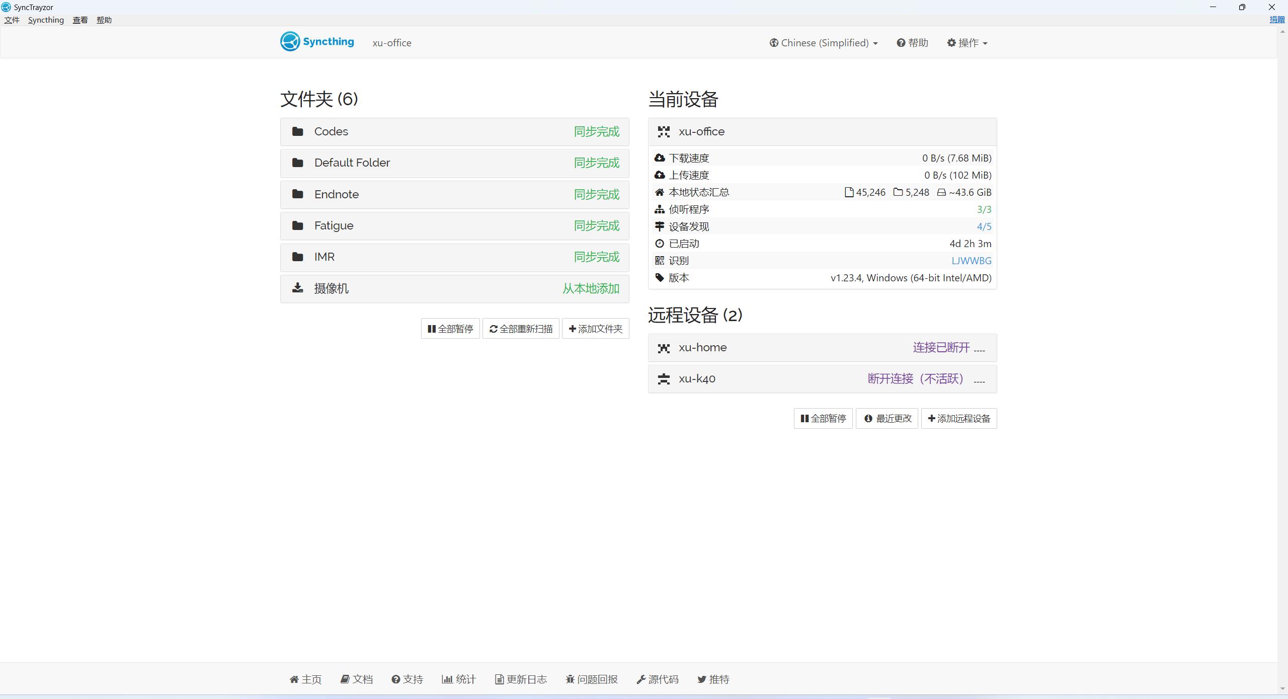This screenshot has height=699, width=1288.
Task: Click the vertical scrollbar down arrow
Action: (1283, 688)
